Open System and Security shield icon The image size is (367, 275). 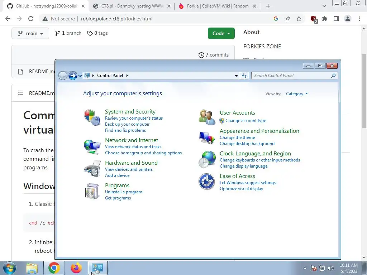pyautogui.click(x=92, y=117)
